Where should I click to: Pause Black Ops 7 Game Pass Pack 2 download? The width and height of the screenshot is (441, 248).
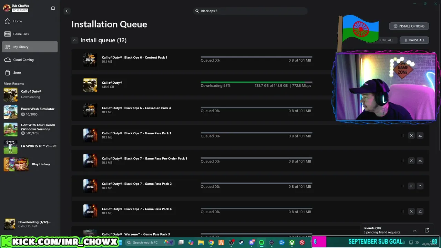tap(402, 186)
